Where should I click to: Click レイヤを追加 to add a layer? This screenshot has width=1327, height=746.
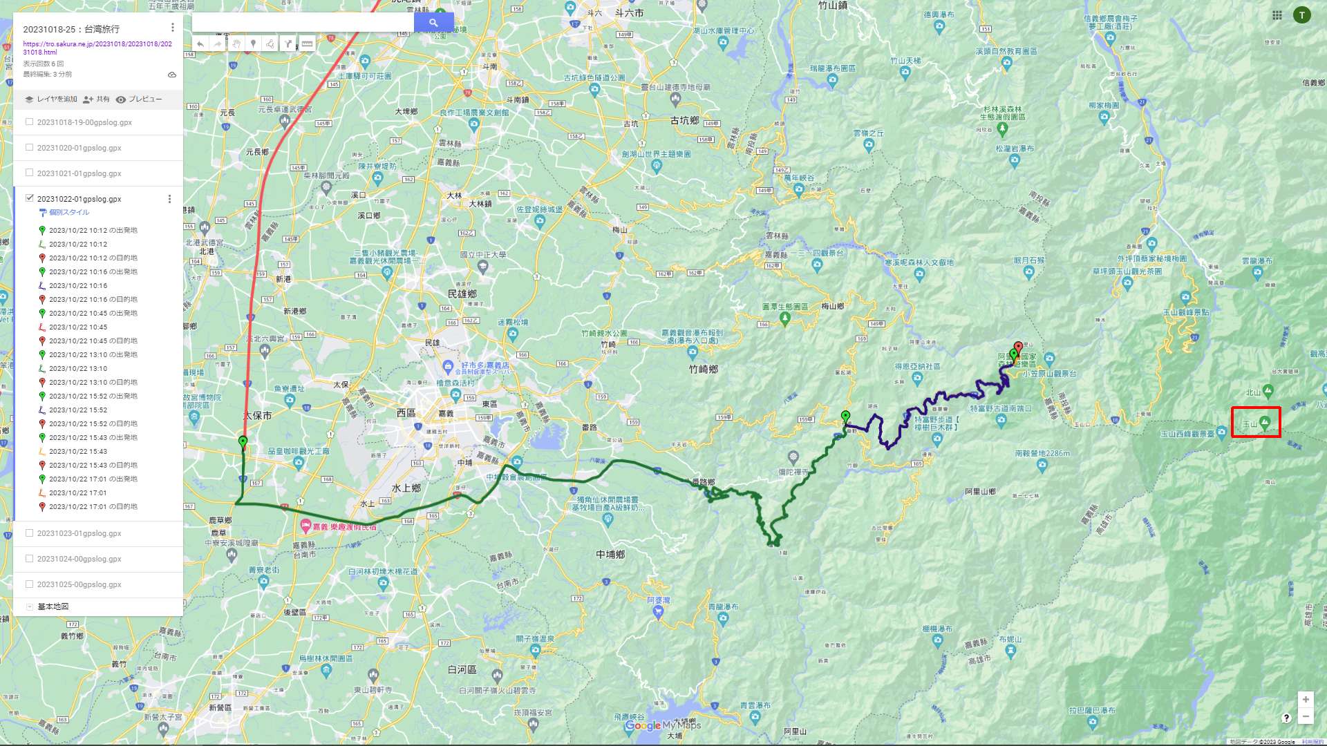pyautogui.click(x=50, y=99)
